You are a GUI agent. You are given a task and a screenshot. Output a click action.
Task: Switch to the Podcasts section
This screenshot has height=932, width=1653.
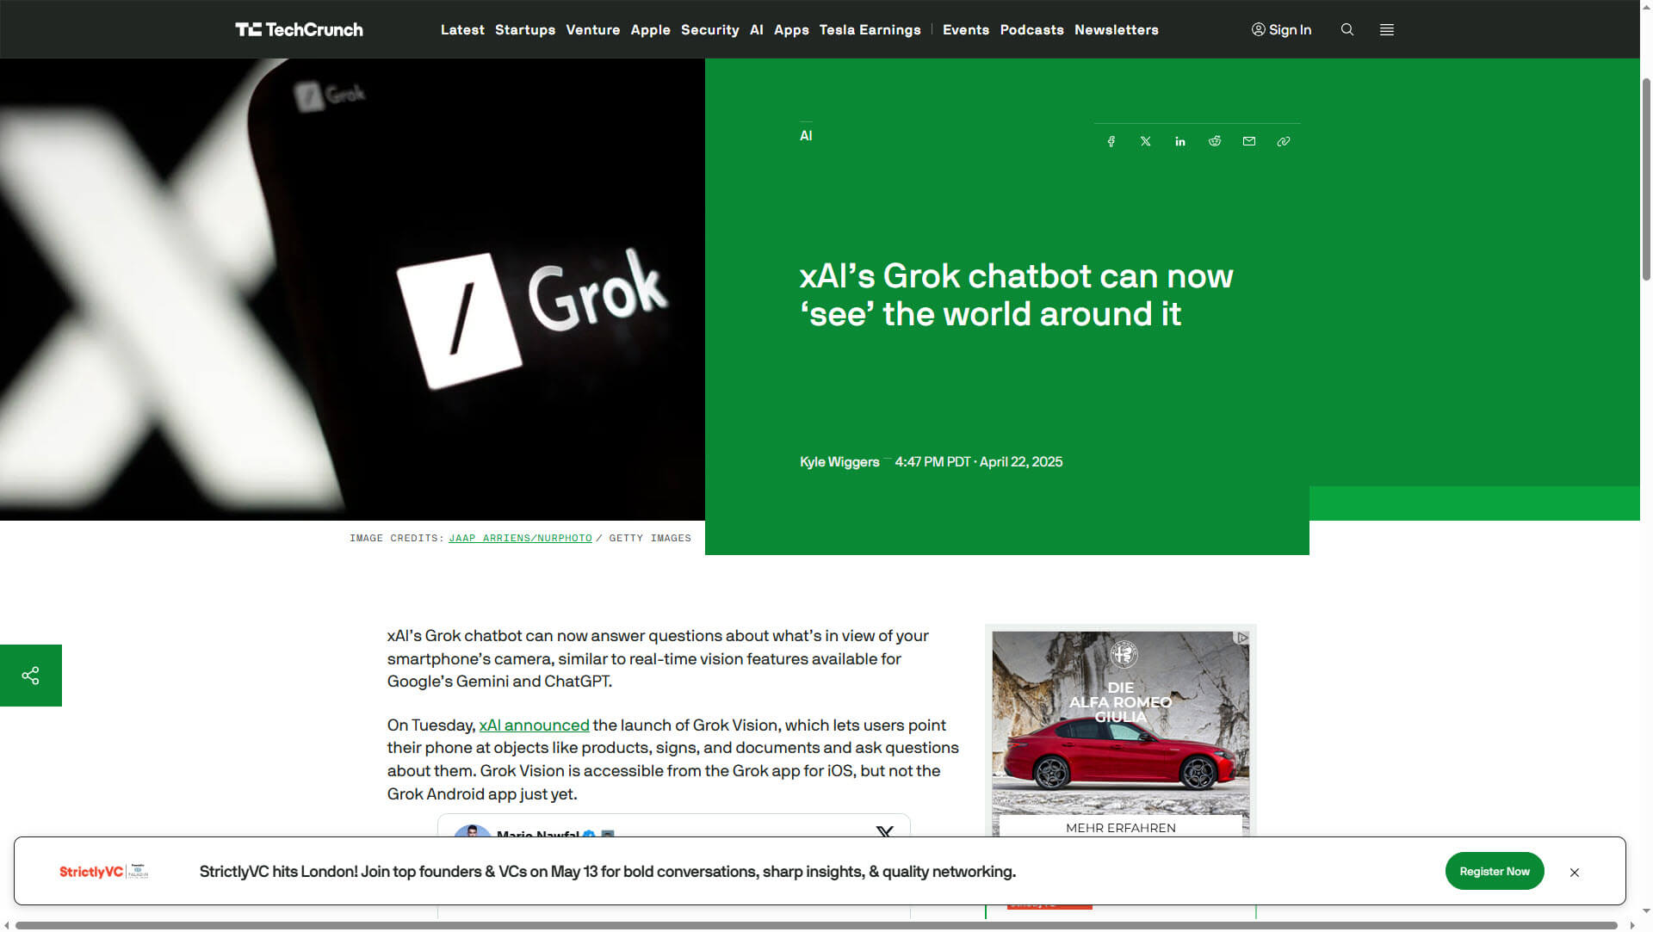(x=1031, y=30)
